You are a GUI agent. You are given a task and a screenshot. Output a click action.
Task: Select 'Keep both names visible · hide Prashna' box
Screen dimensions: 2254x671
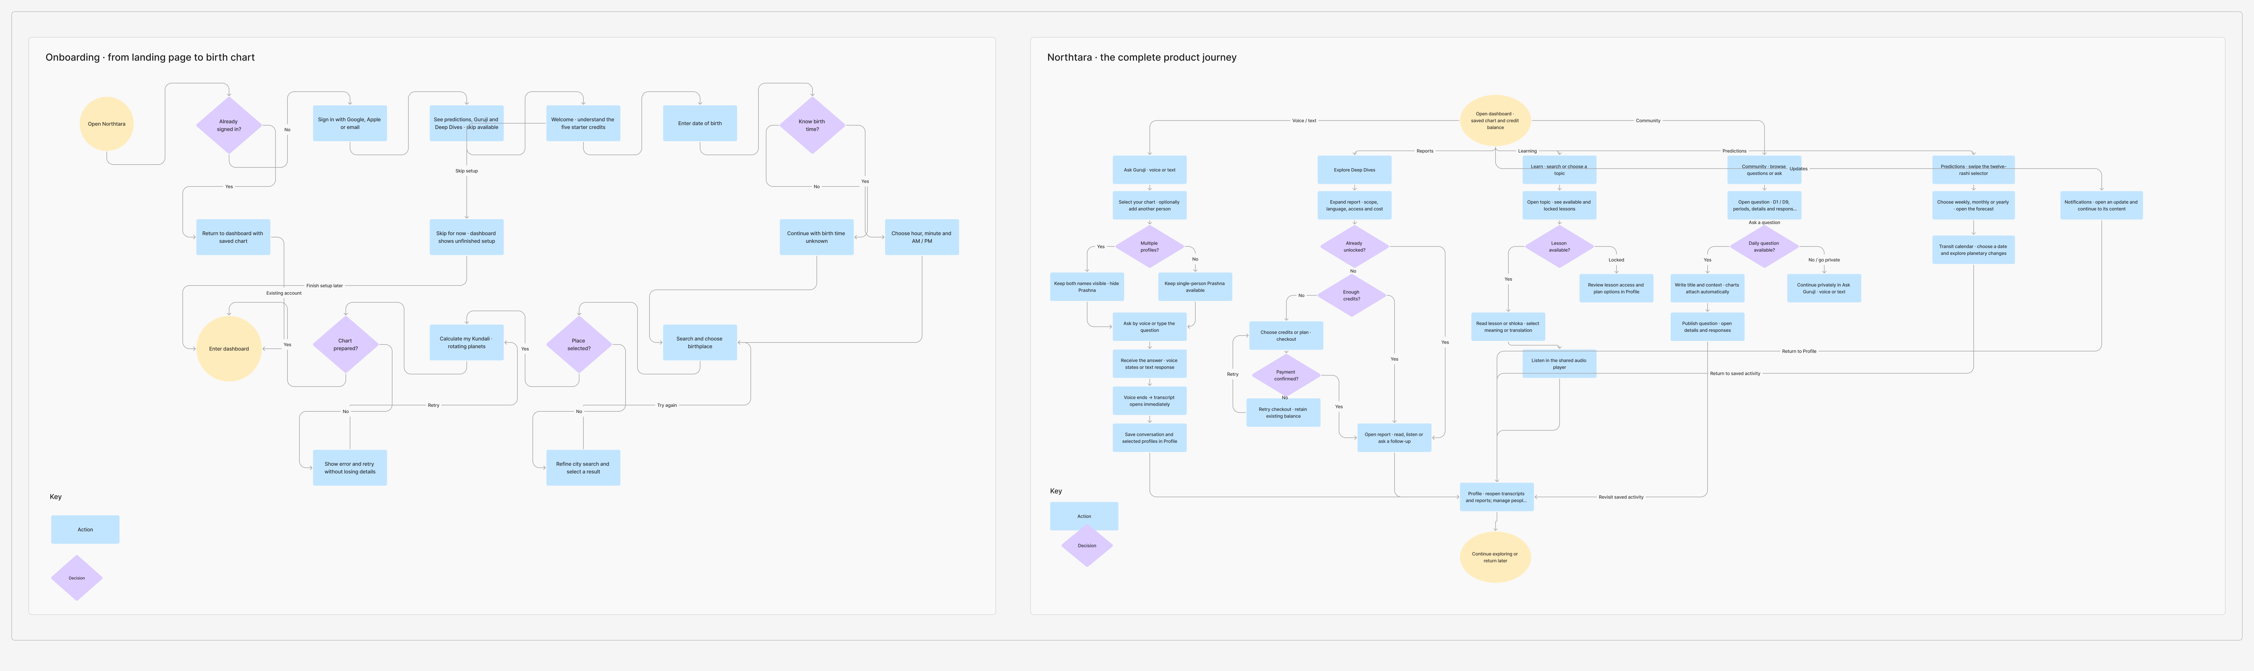click(x=1087, y=287)
